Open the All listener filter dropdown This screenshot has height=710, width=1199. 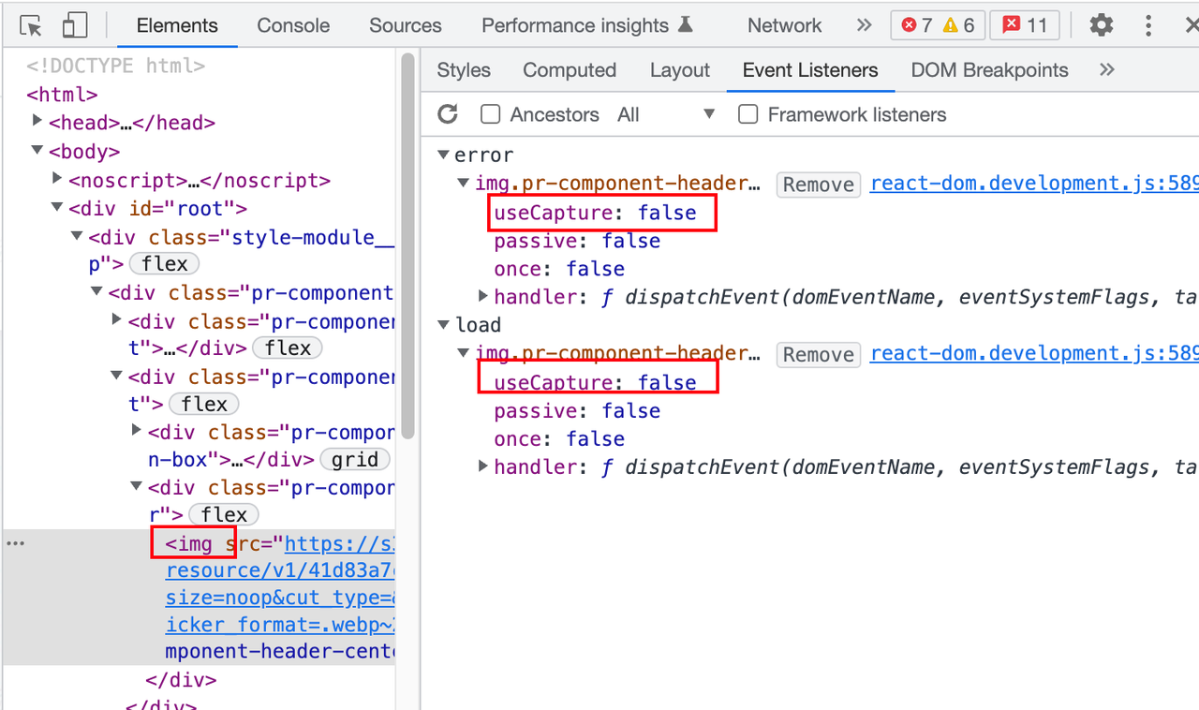coord(666,114)
